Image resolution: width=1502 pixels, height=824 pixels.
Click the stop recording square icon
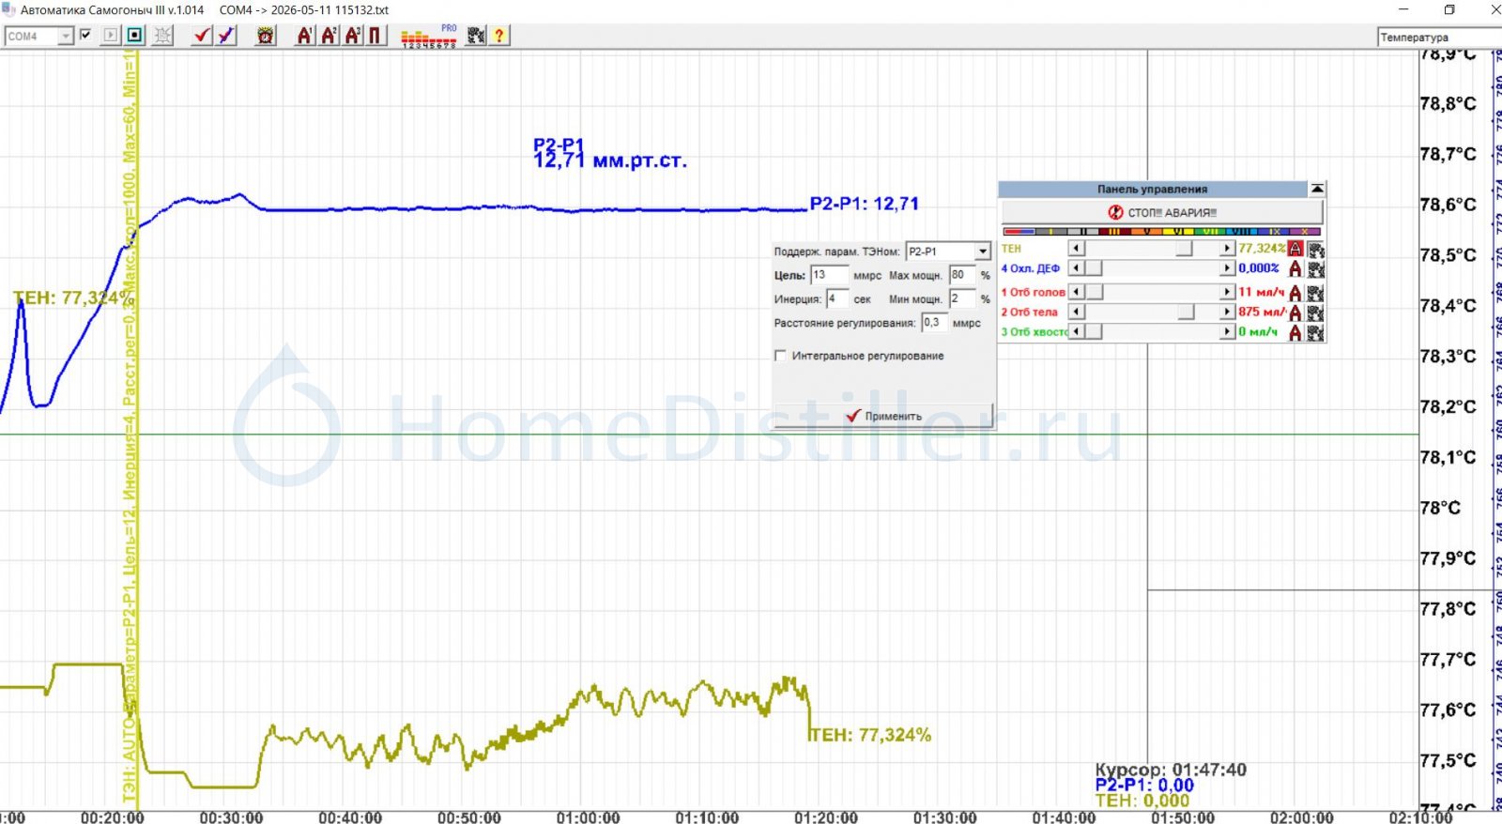pos(135,36)
